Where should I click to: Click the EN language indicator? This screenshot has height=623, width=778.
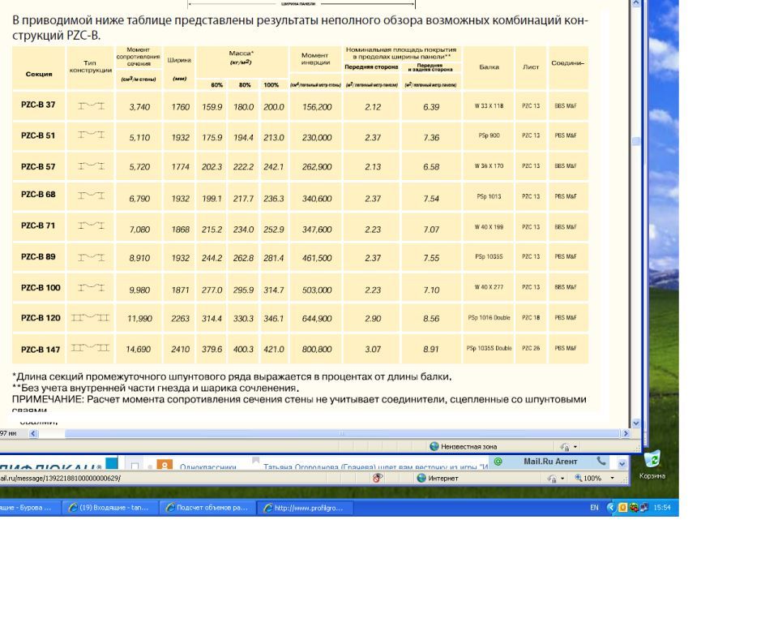click(594, 508)
